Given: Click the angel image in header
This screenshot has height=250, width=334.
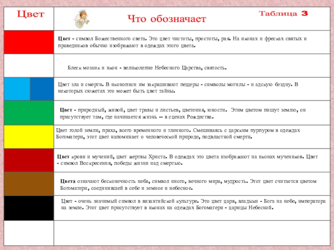Looking at the screenshot, I should 82,19.
